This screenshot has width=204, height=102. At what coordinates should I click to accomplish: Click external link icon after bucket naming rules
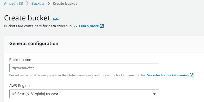coord(192,75)
